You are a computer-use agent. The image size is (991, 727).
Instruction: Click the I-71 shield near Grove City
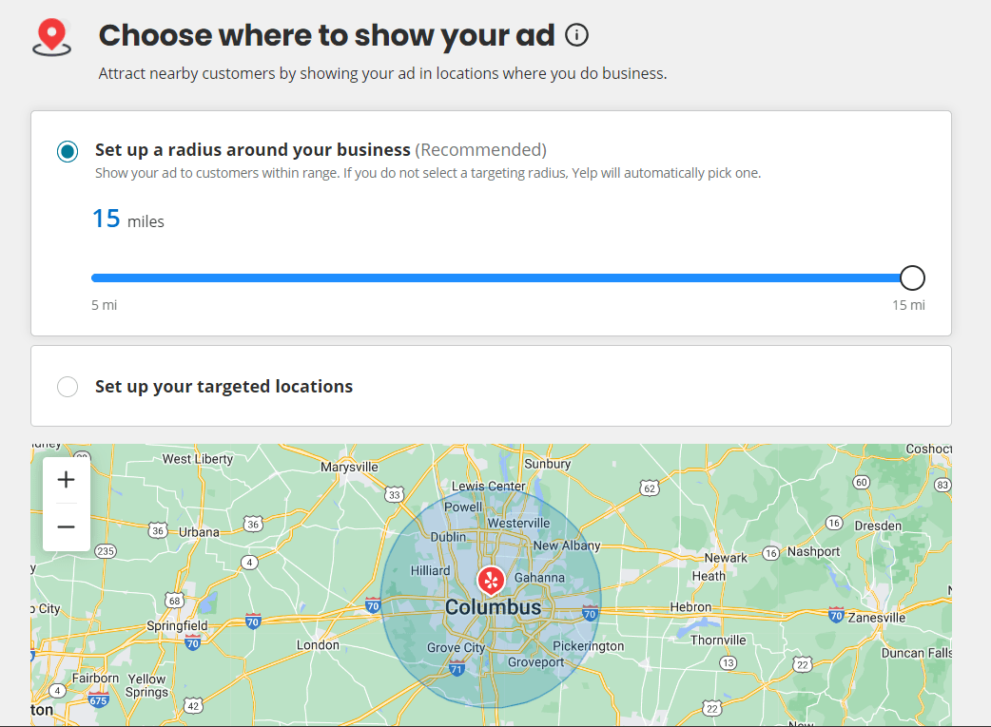tap(457, 668)
